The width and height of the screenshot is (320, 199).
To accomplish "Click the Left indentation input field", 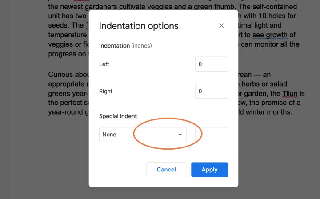I will (211, 64).
